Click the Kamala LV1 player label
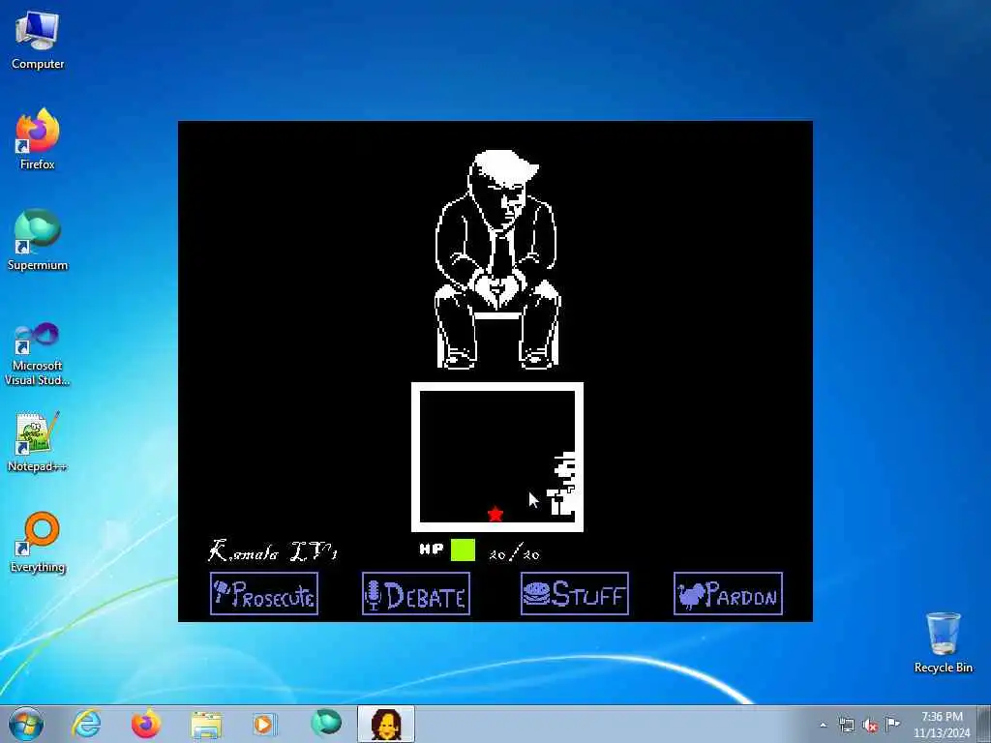The image size is (991, 743). tap(272, 551)
